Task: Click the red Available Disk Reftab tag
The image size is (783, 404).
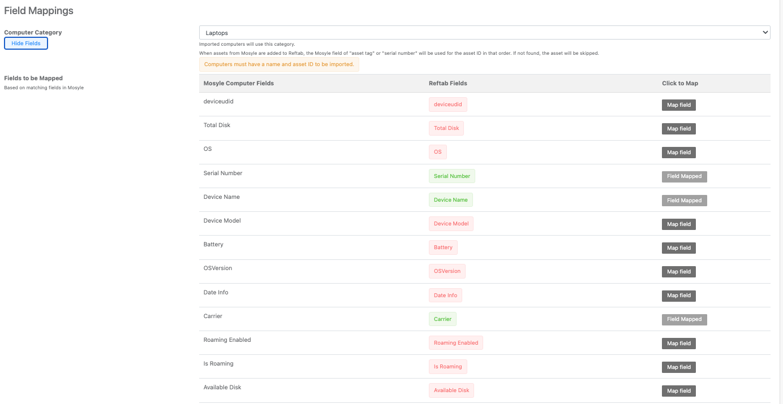Action: (x=451, y=390)
